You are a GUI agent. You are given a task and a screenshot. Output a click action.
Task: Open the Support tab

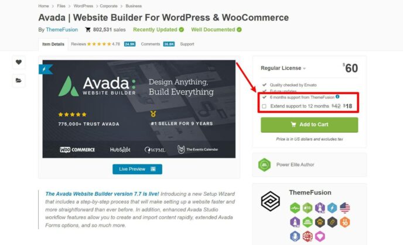pyautogui.click(x=187, y=44)
